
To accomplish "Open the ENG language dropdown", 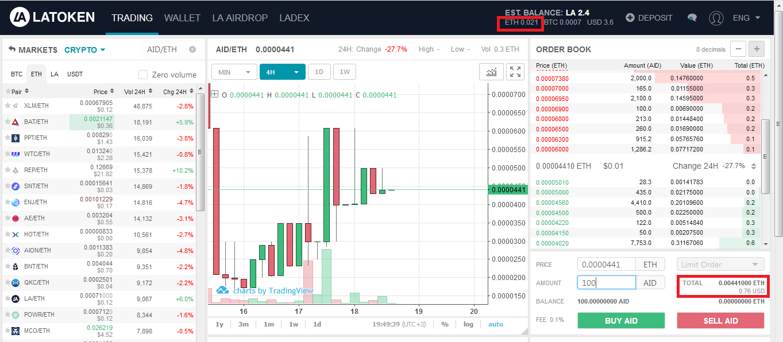I will (747, 18).
